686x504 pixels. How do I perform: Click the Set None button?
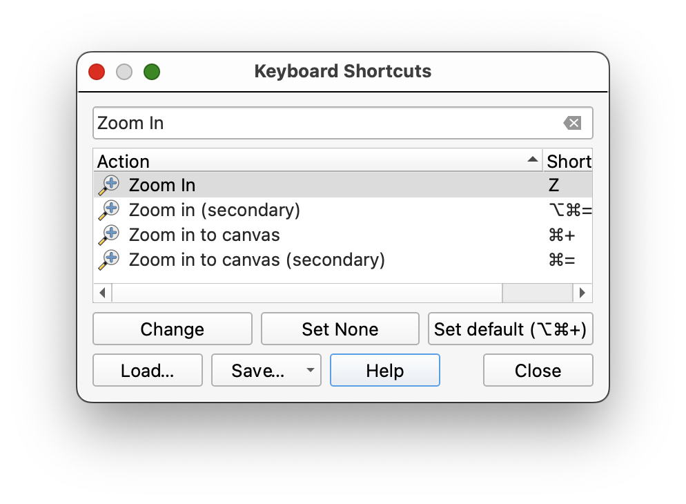click(340, 329)
